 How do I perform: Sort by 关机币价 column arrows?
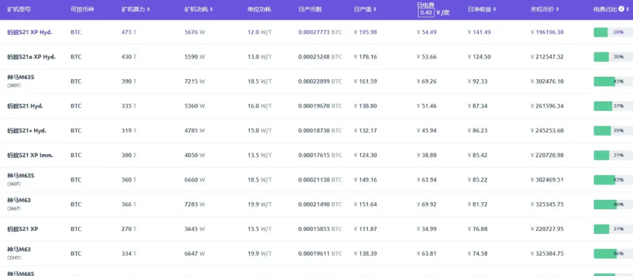pyautogui.click(x=557, y=9)
